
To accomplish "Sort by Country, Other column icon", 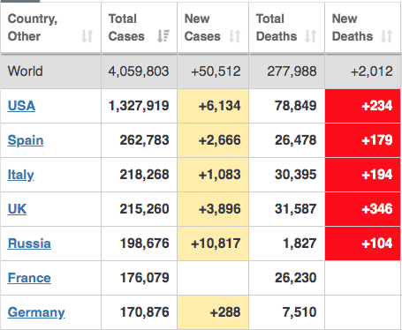I will [87, 36].
